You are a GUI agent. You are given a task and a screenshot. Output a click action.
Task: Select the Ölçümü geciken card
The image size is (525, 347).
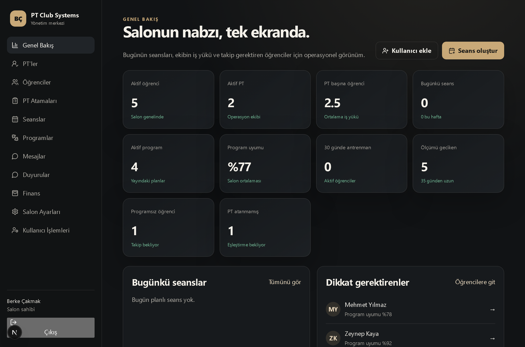[x=458, y=164]
